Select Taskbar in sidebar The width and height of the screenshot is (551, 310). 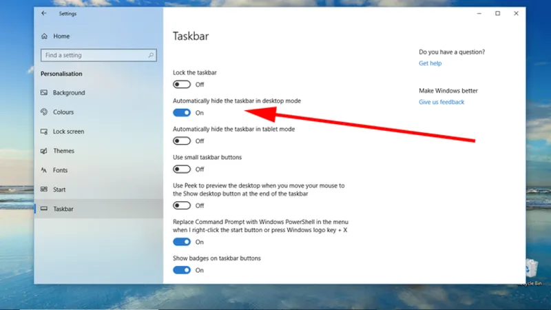click(x=98, y=209)
